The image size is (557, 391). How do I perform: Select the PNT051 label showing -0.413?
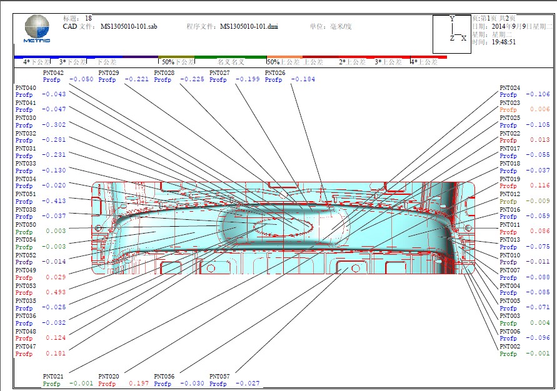click(x=41, y=197)
